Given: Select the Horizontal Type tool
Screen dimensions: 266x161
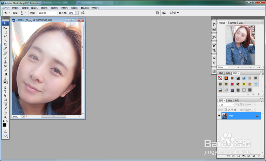Looking at the screenshot, I should (x=5, y=91).
